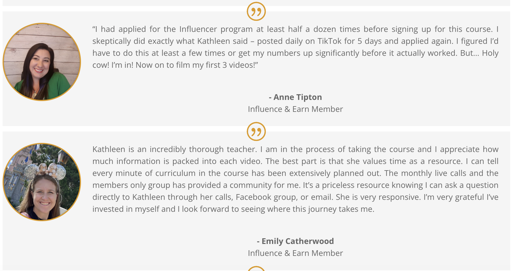Click "Holy" in Anne's testimonial
Screen dimensions: 511x271
point(490,53)
